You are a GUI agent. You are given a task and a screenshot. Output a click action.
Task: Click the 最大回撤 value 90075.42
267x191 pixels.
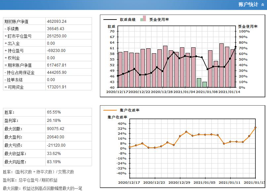click(x=56, y=129)
